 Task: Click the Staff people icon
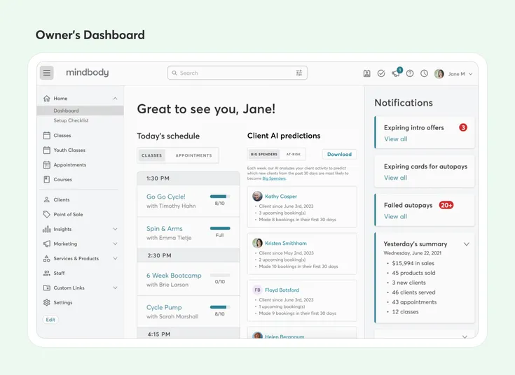pos(47,273)
